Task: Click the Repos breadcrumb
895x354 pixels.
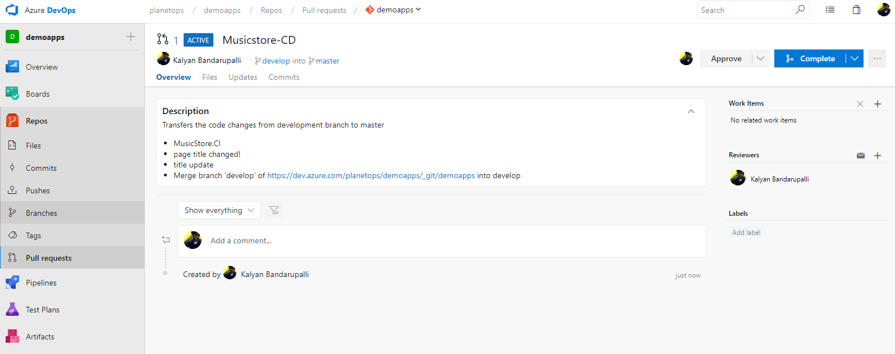Action: click(271, 10)
